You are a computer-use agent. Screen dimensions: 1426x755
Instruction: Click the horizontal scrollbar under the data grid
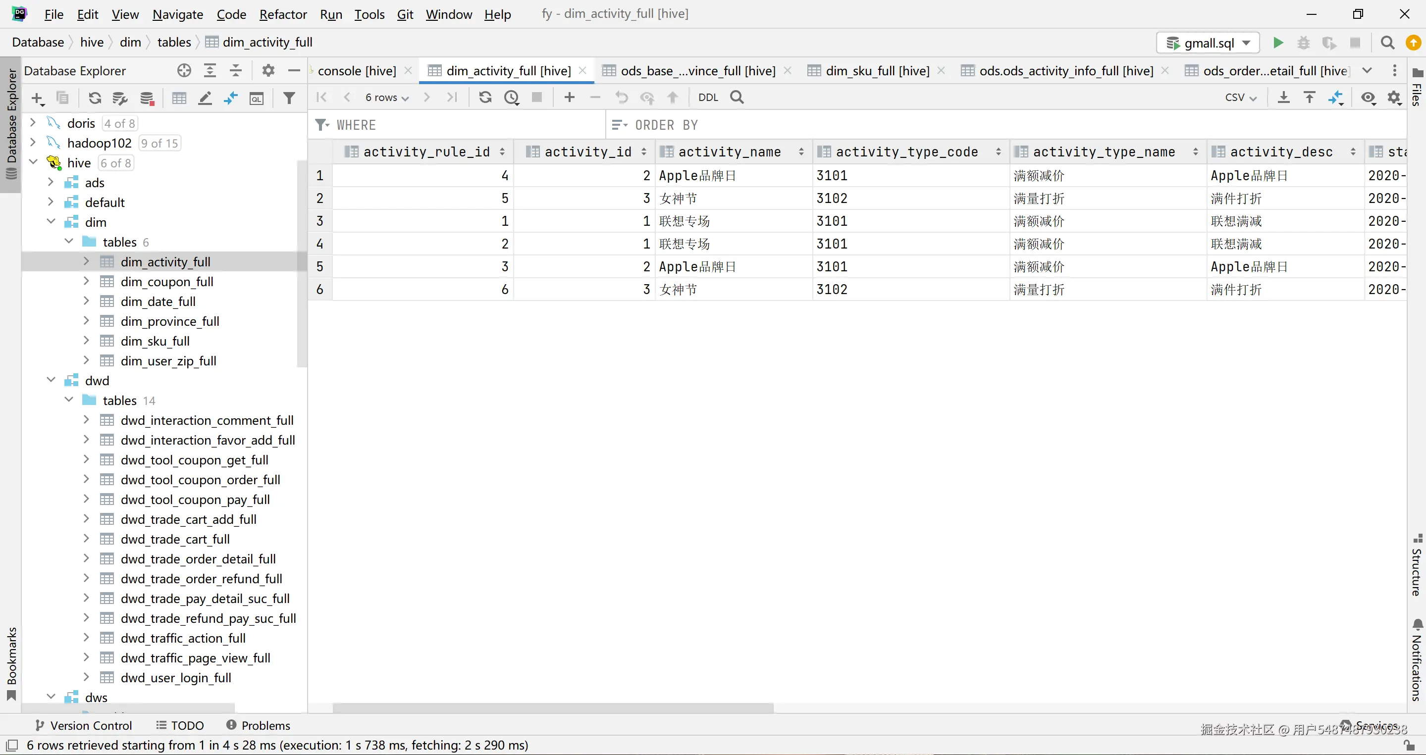(552, 707)
